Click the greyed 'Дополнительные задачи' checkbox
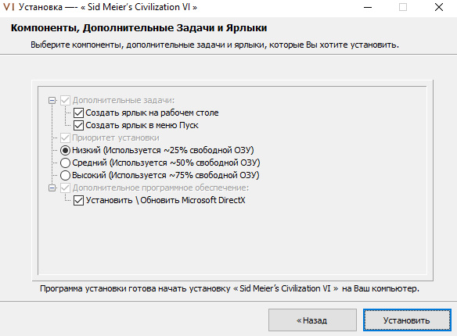The height and width of the screenshot is (336, 457). pos(65,100)
